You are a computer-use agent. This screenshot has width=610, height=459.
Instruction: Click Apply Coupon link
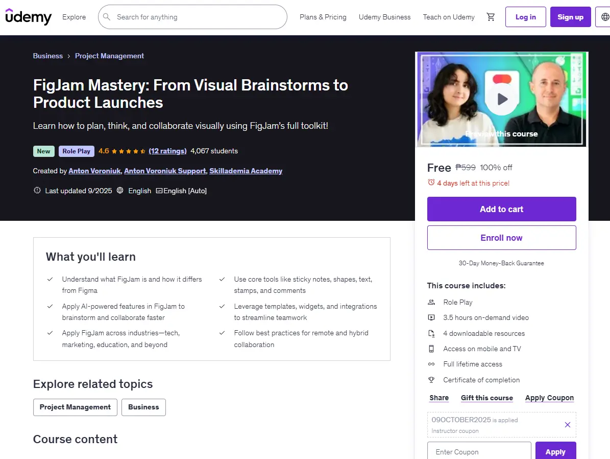tap(549, 398)
